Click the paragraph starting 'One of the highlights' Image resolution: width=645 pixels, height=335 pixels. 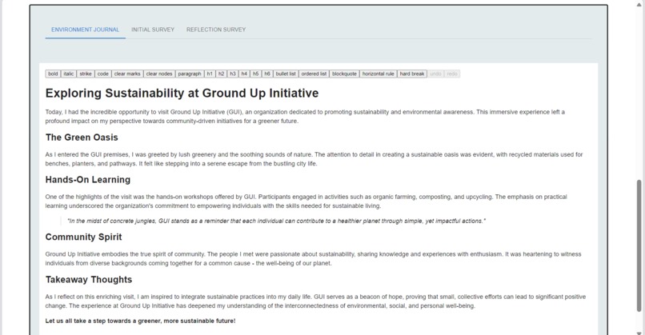(x=306, y=201)
